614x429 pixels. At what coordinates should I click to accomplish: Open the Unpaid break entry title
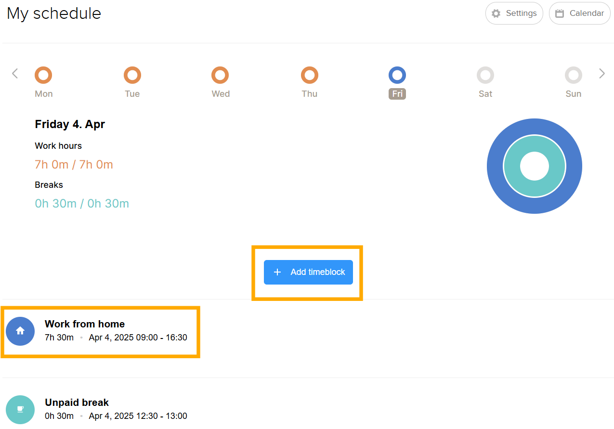[x=77, y=403]
